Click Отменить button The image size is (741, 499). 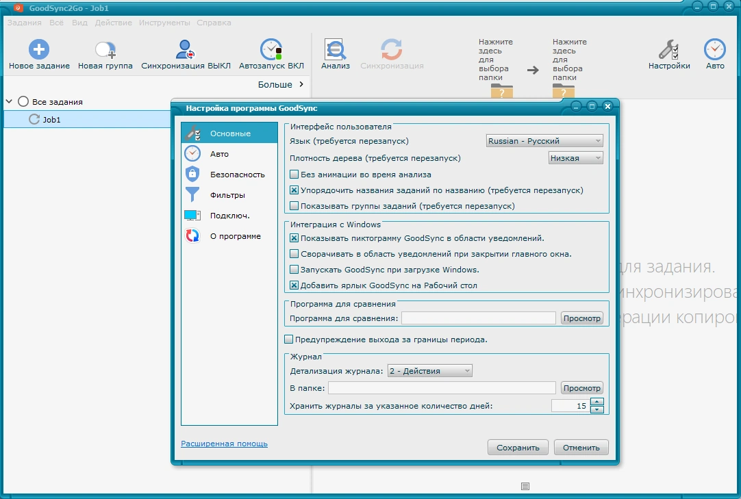pos(581,448)
